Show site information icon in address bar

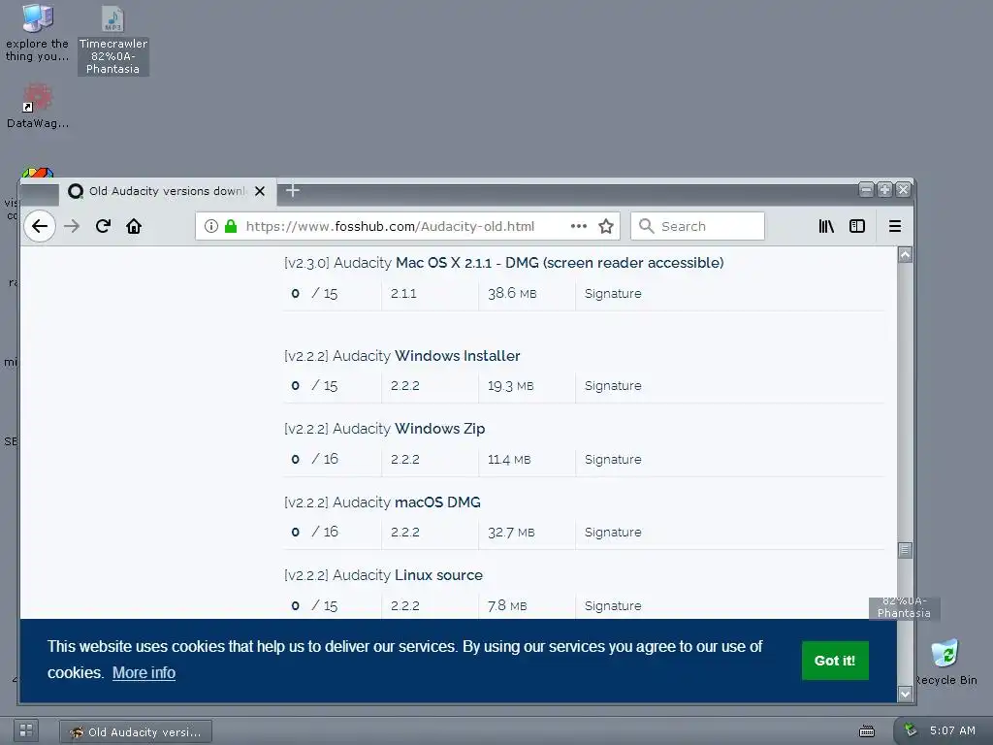click(211, 226)
